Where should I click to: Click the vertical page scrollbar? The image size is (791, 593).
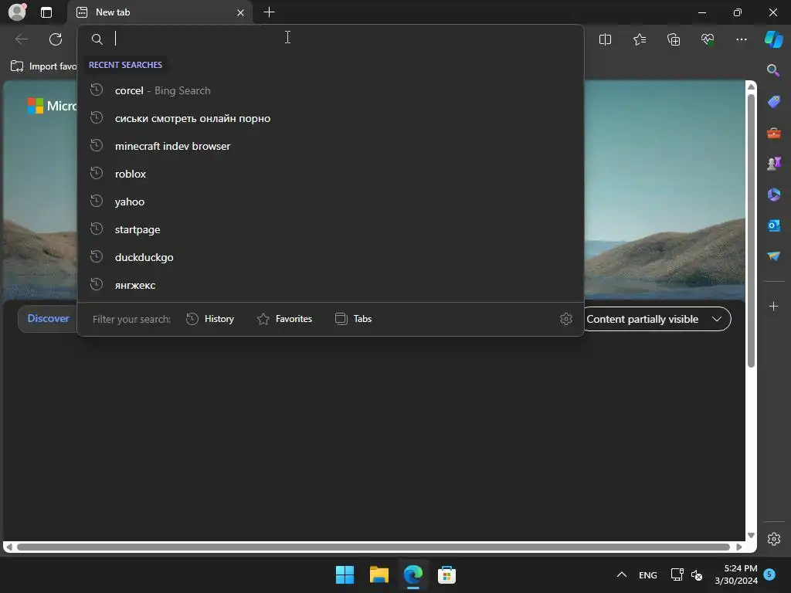[x=751, y=230]
